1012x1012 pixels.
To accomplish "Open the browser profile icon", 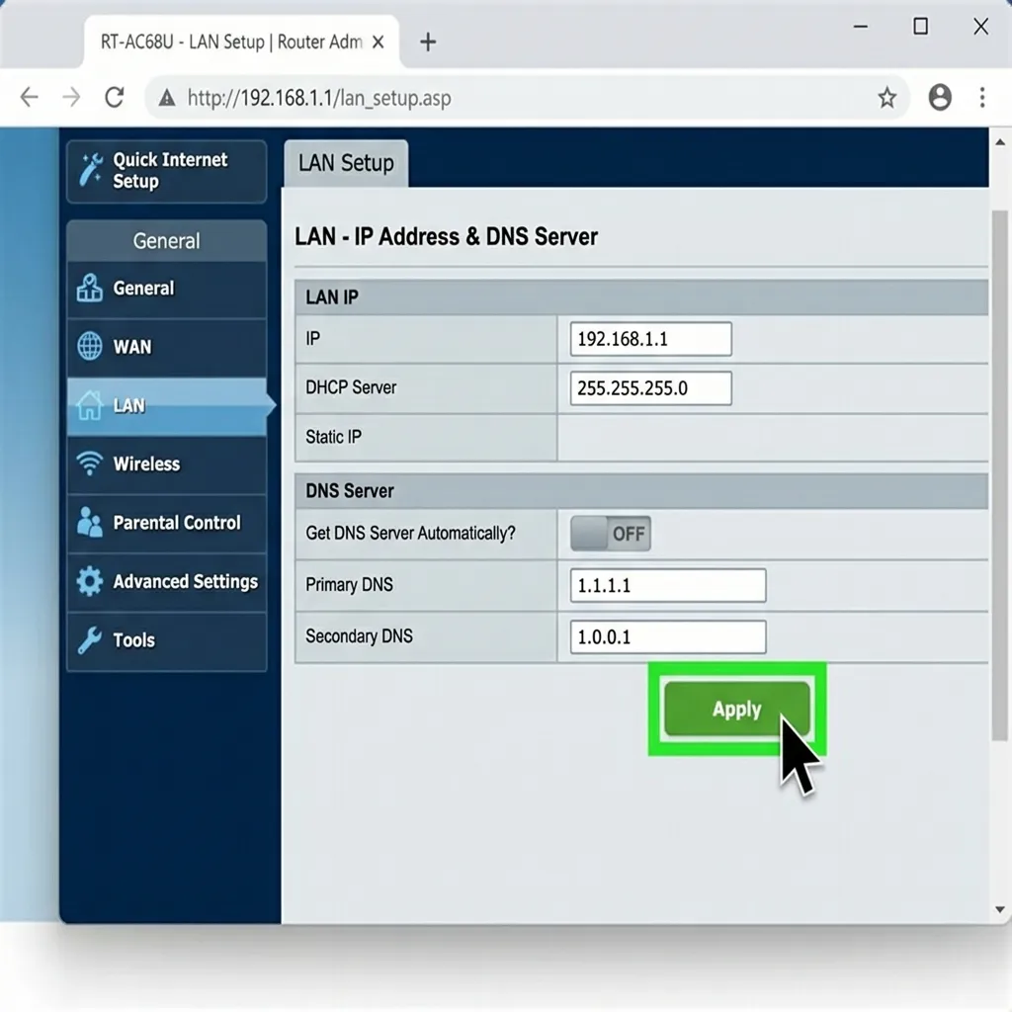I will coord(940,98).
